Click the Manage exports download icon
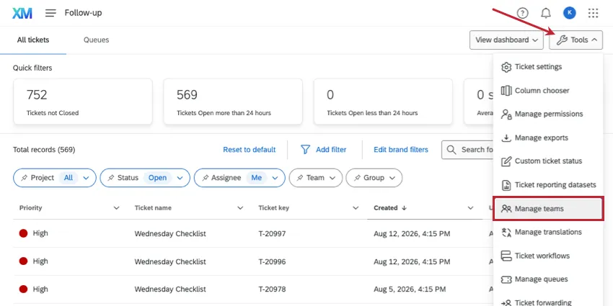The width and height of the screenshot is (613, 306). pos(506,138)
